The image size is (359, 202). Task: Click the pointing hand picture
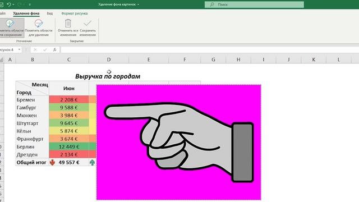(178, 142)
